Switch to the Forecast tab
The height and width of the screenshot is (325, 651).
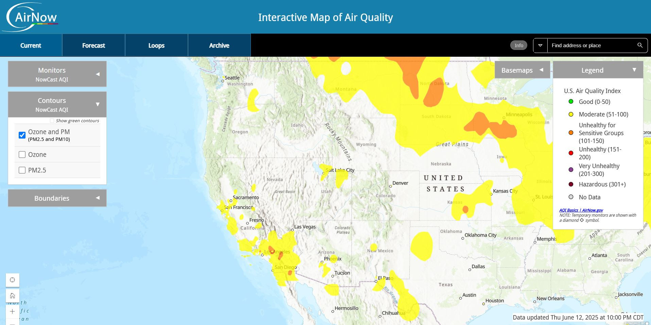click(93, 45)
